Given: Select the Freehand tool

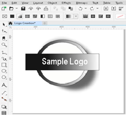Looking at the screenshot, I should click(x=4, y=53).
